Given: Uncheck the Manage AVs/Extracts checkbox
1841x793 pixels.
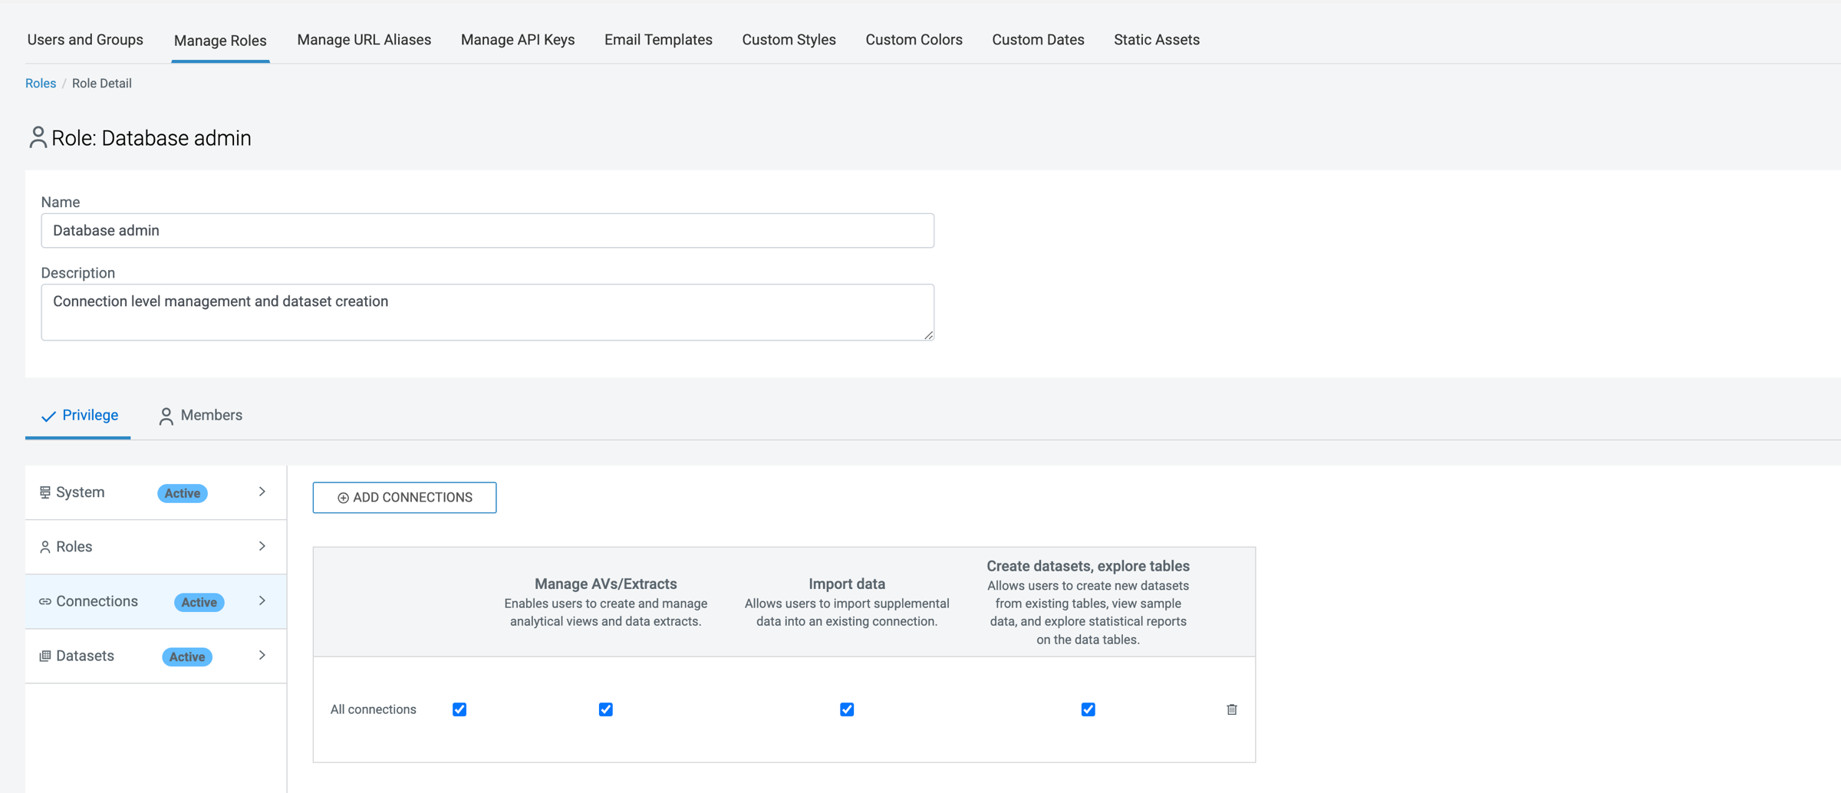Looking at the screenshot, I should click(x=605, y=709).
